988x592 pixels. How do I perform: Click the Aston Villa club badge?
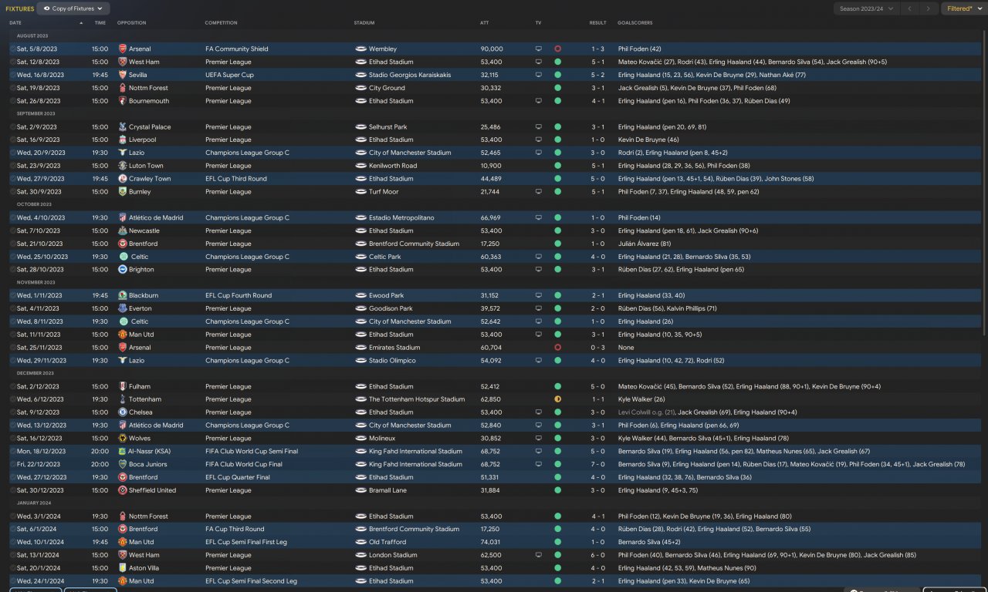point(123,568)
